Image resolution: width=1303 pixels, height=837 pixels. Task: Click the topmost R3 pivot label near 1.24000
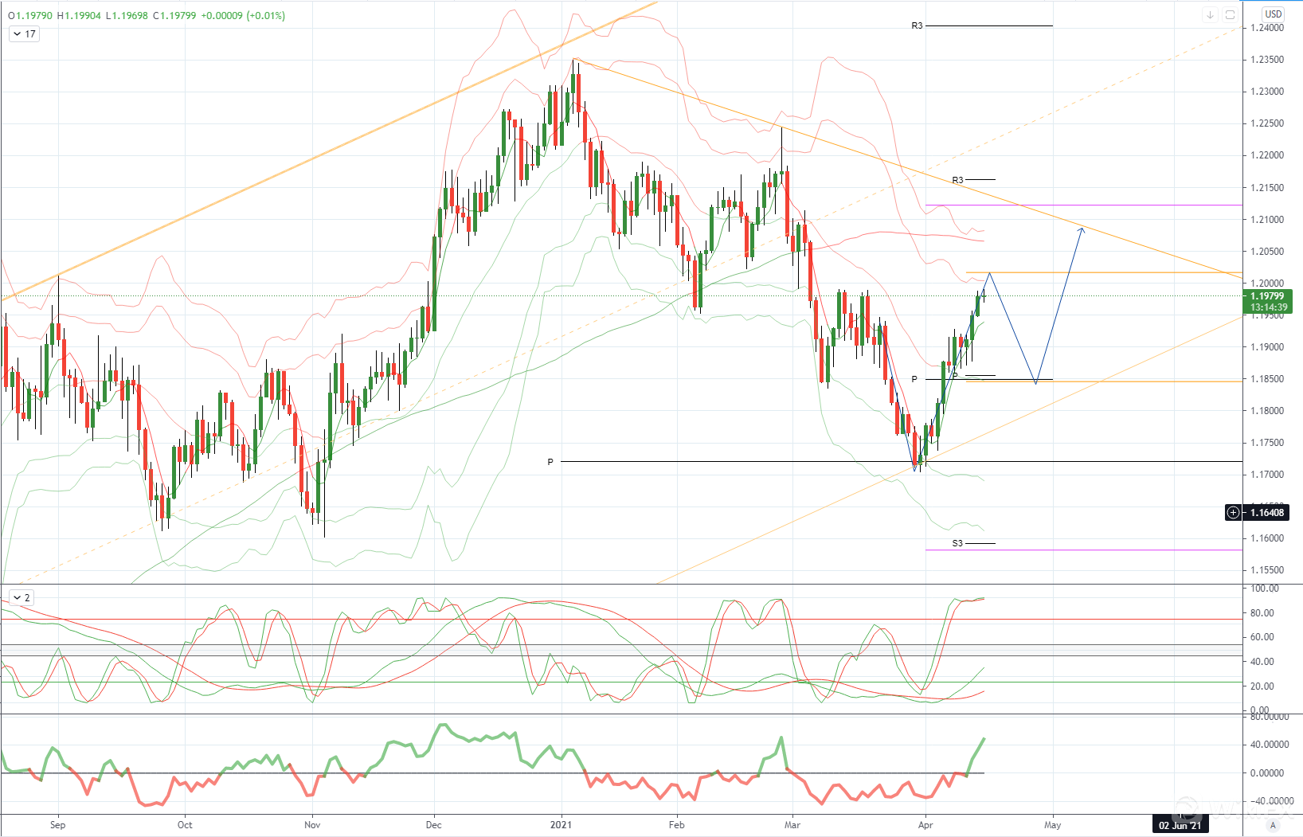[x=917, y=26]
